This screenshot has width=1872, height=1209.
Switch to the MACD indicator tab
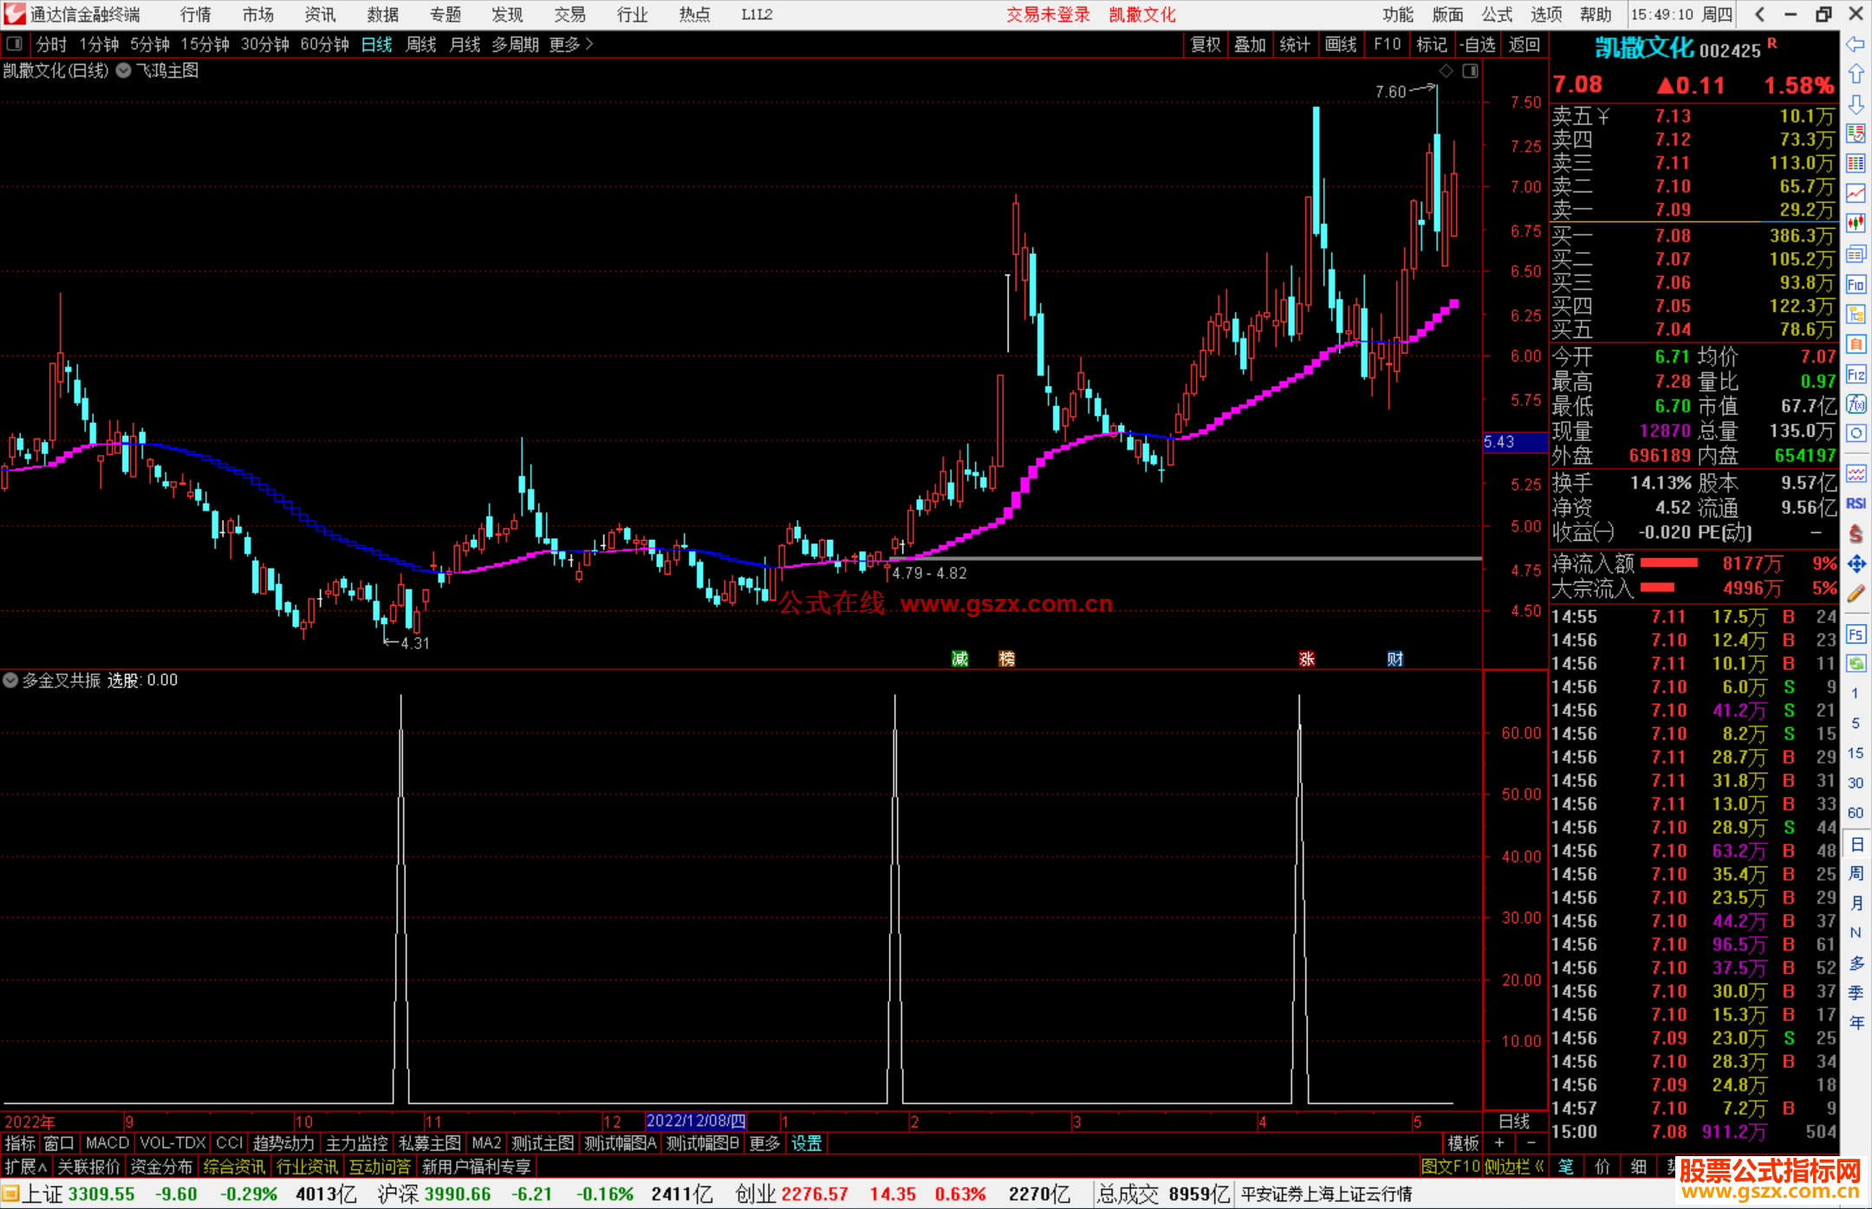tap(107, 1143)
